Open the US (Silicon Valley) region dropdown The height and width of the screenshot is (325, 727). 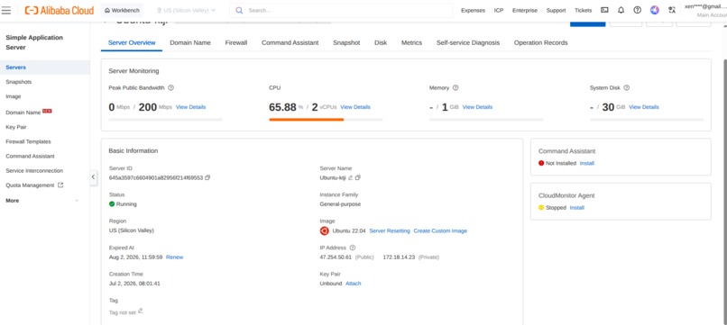(x=187, y=10)
